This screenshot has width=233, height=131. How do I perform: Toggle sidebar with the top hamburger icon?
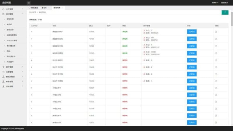coord(29,3)
